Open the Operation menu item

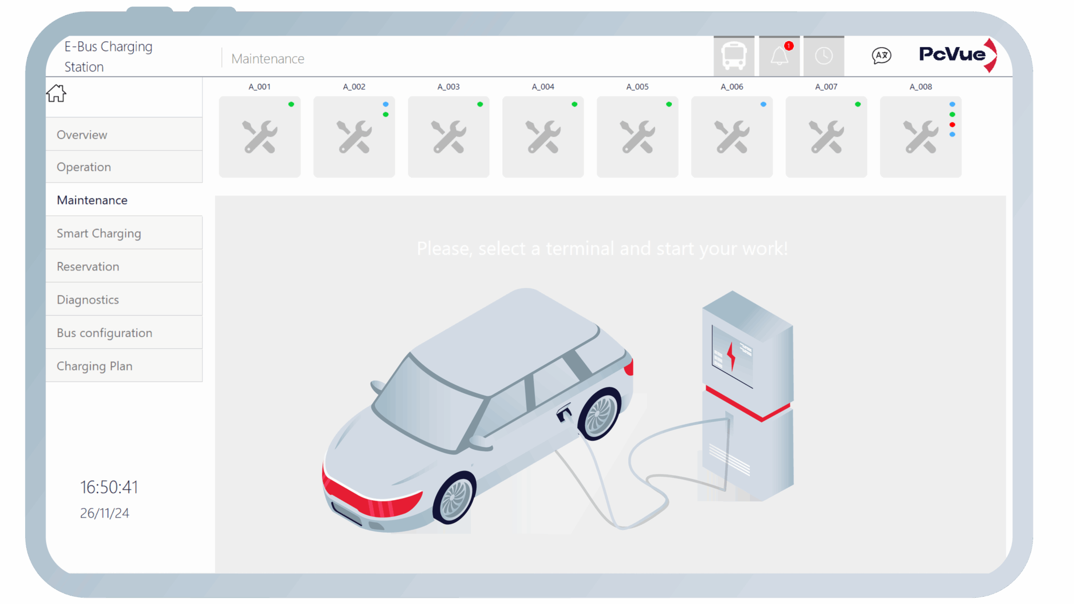pos(124,167)
